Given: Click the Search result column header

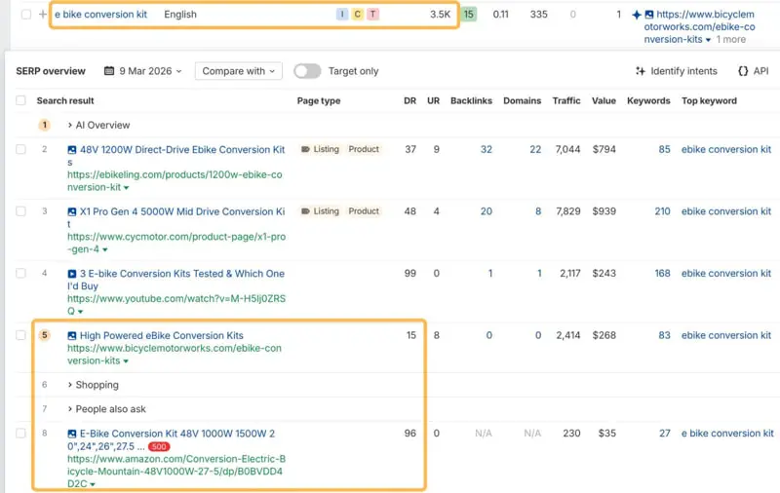Looking at the screenshot, I should (x=65, y=101).
